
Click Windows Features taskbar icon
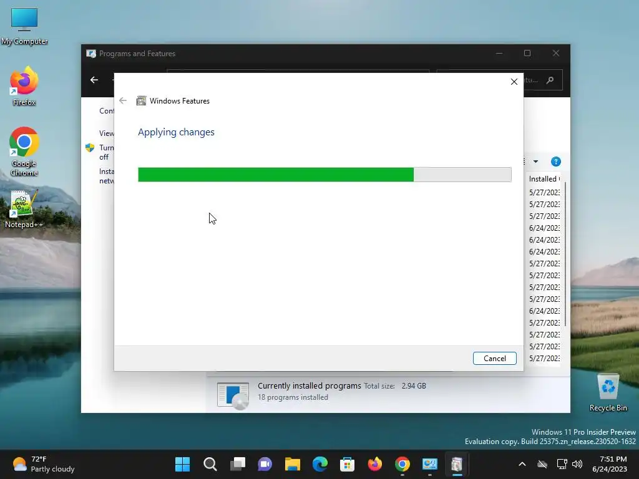click(457, 464)
